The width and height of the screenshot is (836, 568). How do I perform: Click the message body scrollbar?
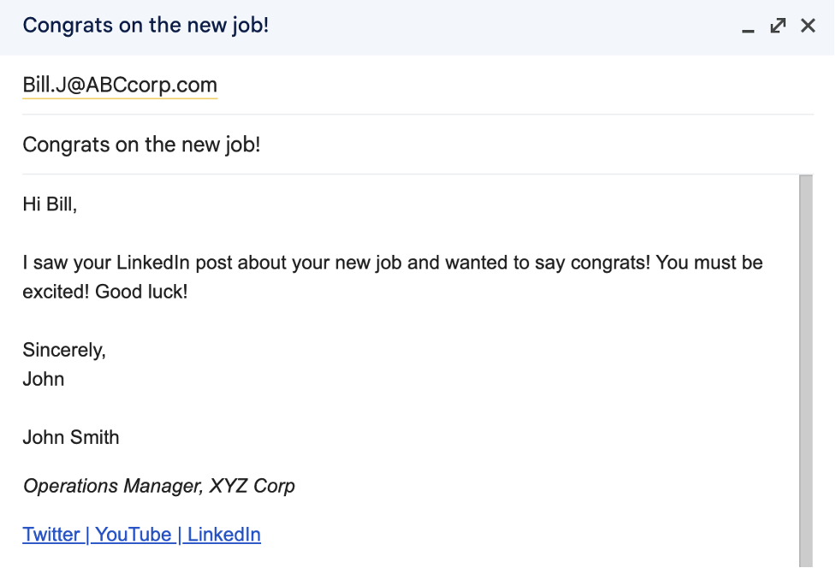pyautogui.click(x=806, y=371)
